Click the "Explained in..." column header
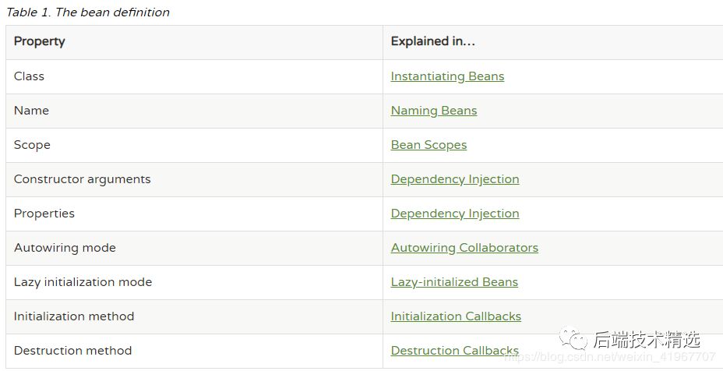This screenshot has width=723, height=371. [432, 42]
